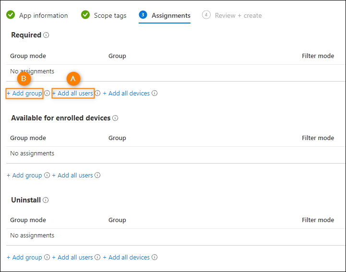Add group under Required
The height and width of the screenshot is (272, 346).
(x=24, y=94)
